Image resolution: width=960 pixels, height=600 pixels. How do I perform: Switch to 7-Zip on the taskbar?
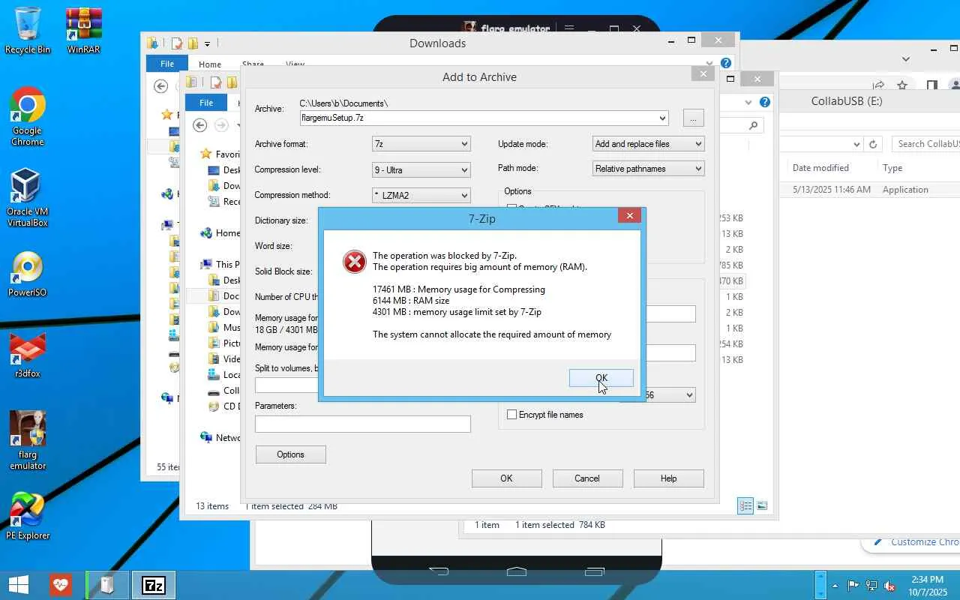(154, 585)
